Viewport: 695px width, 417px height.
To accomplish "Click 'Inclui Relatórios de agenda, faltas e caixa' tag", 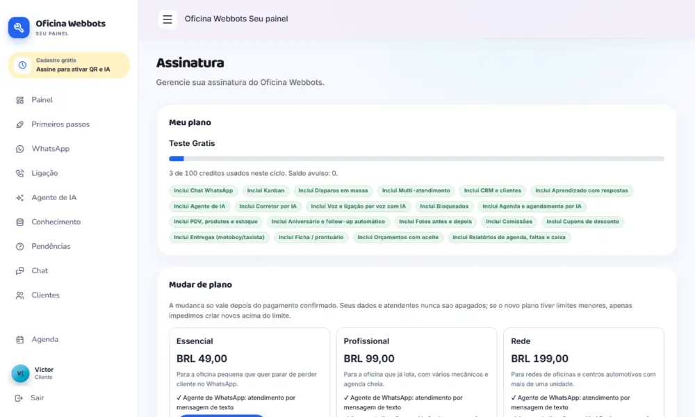I will click(509, 238).
